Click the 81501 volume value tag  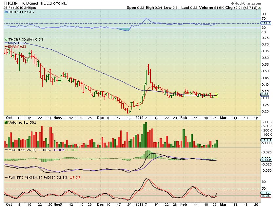[266, 140]
